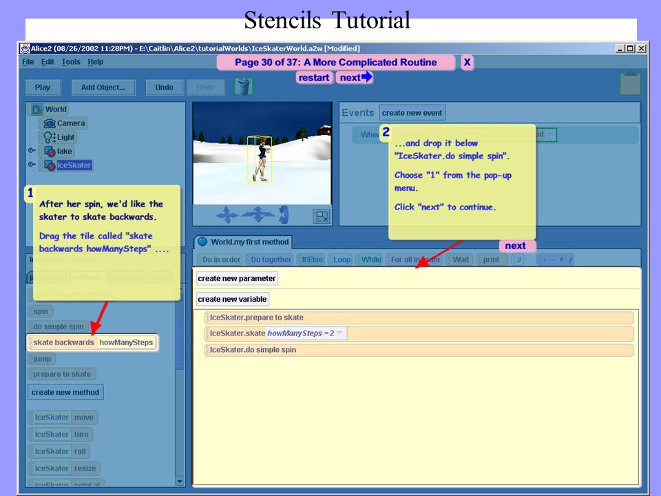The image size is (661, 496).
Task: Click the math operators + - * / tile
Action: 555,260
